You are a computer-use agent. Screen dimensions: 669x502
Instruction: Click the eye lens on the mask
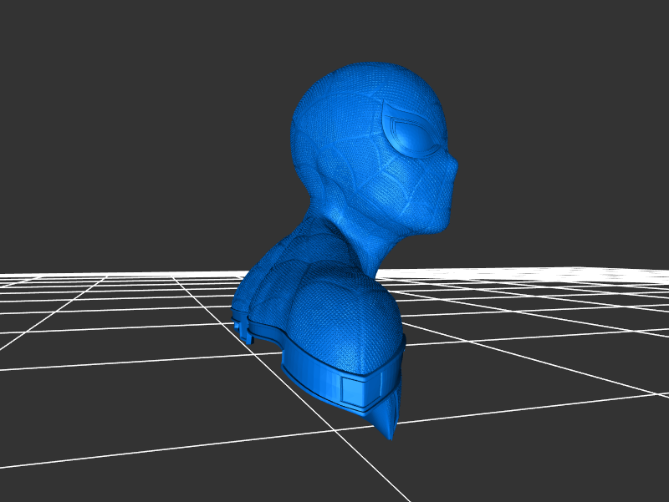tap(415, 135)
